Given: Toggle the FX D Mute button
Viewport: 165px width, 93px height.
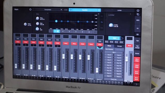Looking at the screenshot, I should tap(136, 79).
